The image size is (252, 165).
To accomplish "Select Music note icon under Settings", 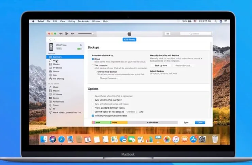I will [50, 60].
